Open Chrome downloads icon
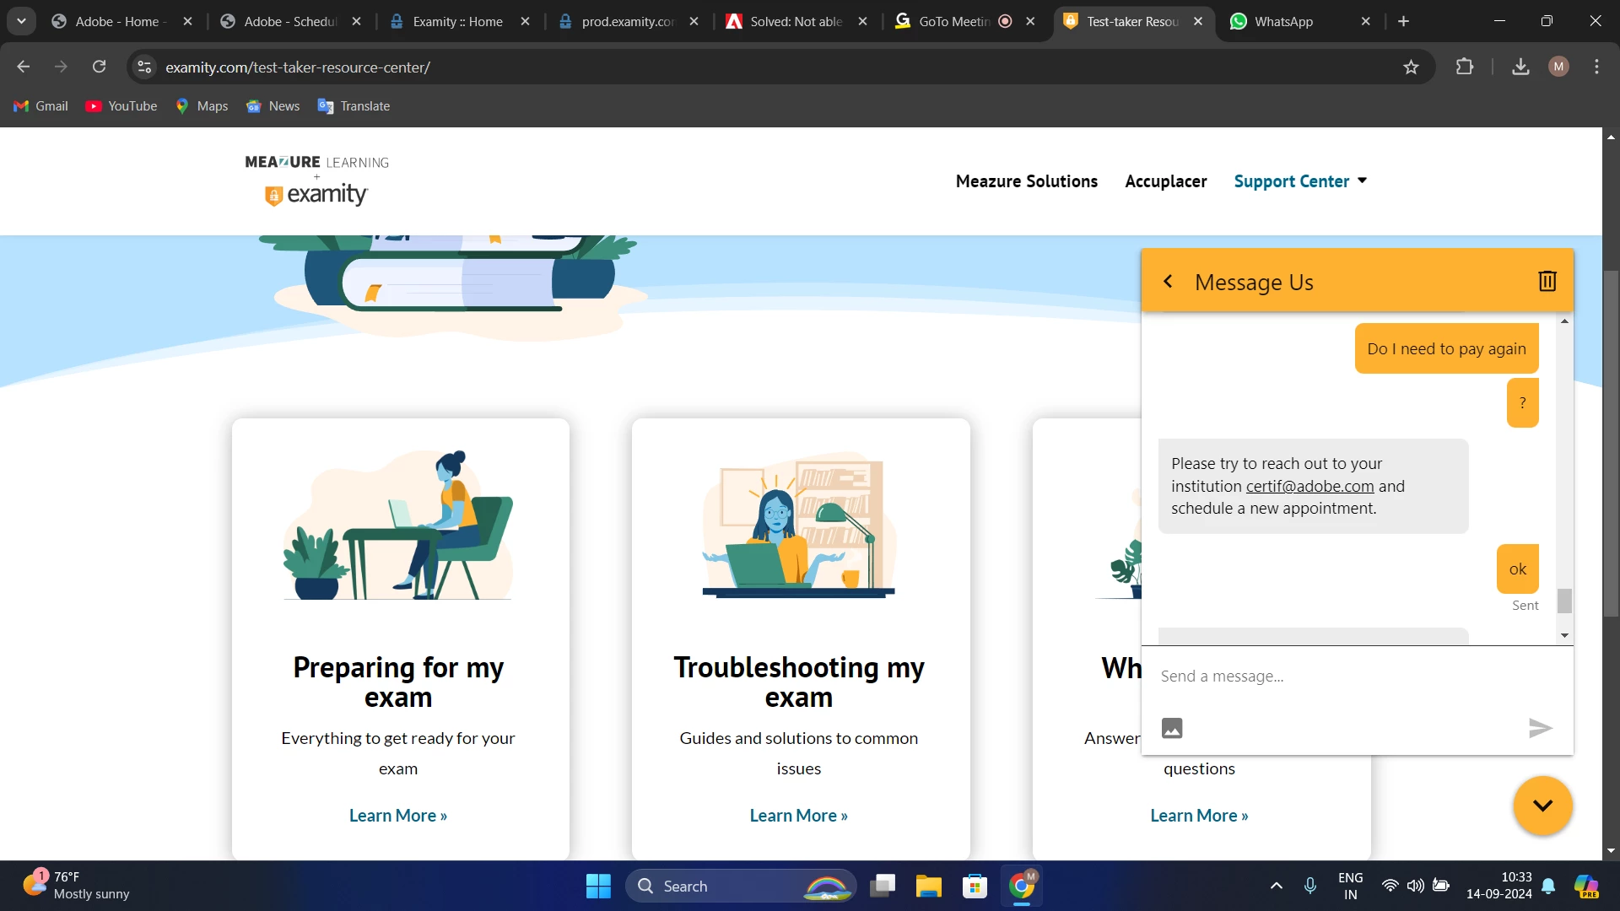This screenshot has width=1620, height=911. click(1520, 67)
